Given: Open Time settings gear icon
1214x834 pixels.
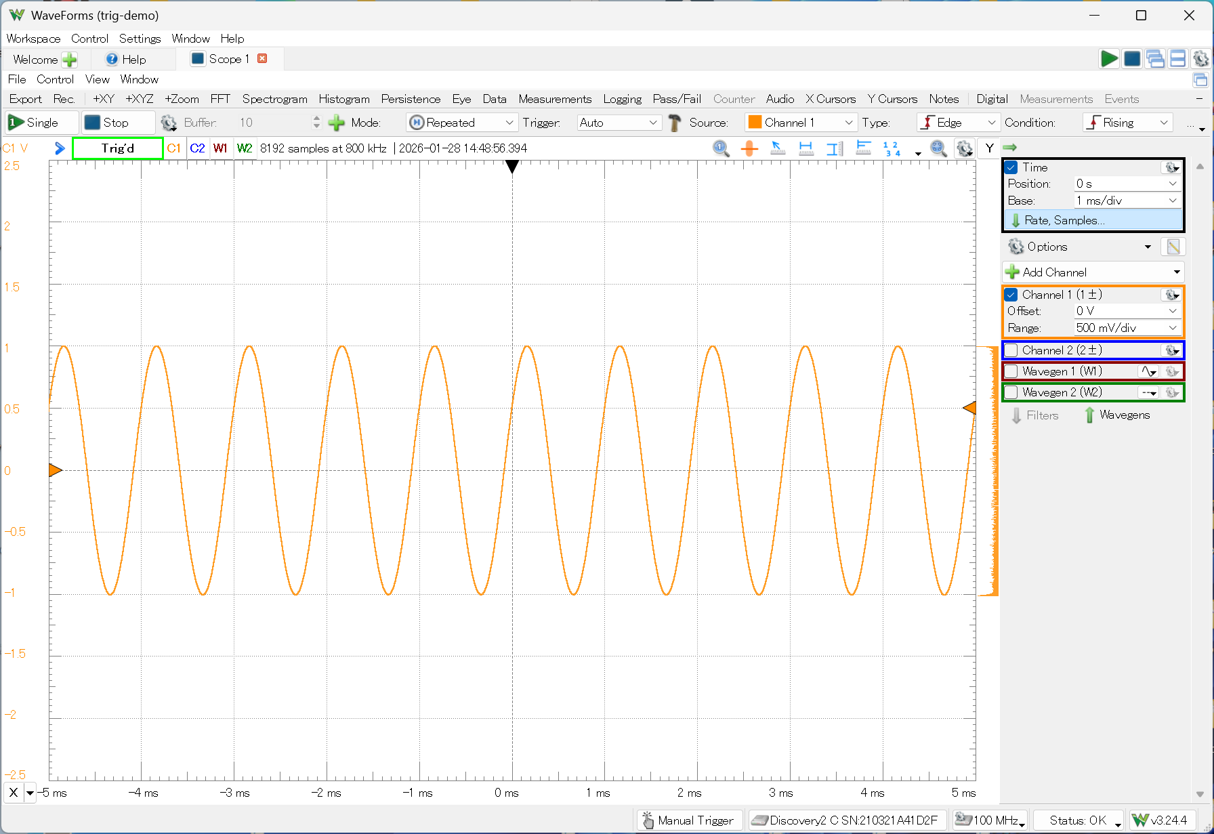Looking at the screenshot, I should (x=1171, y=167).
